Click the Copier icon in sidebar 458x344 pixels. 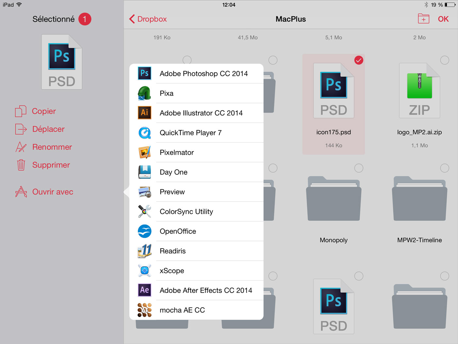point(21,111)
